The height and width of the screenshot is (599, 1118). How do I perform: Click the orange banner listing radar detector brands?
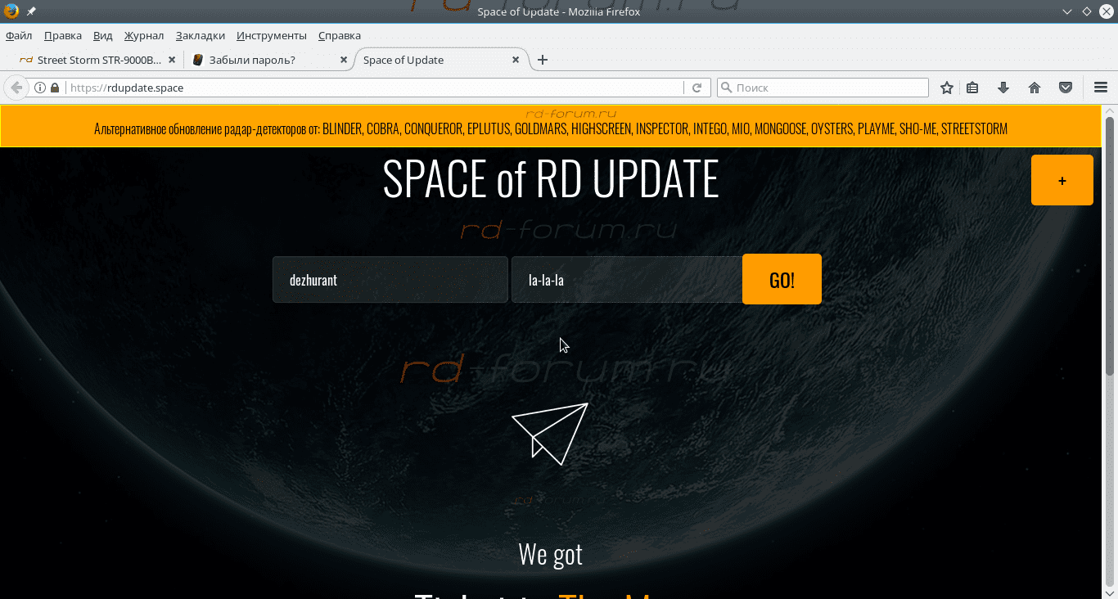[x=551, y=127]
